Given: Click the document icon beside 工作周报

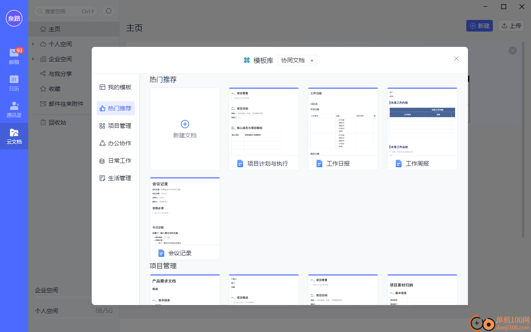Looking at the screenshot, I should [x=399, y=164].
